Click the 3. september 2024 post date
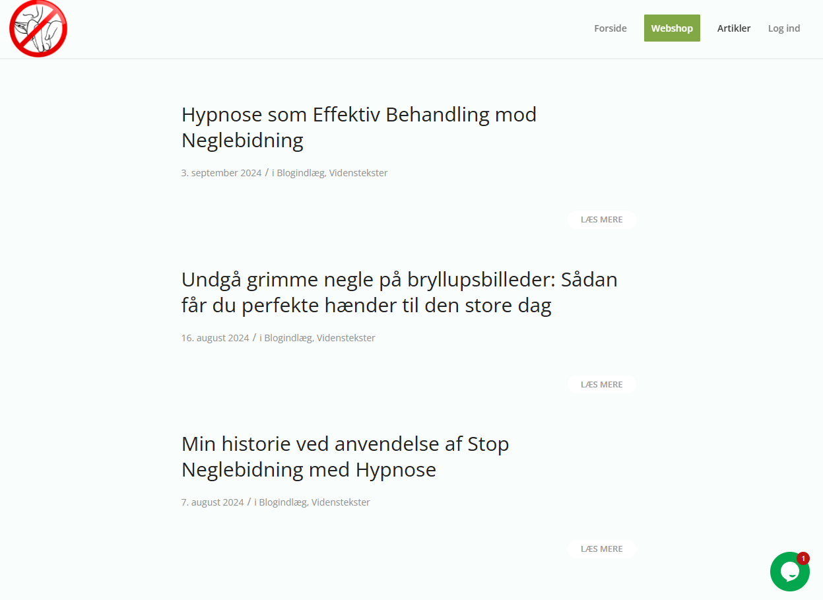823x600 pixels. (221, 173)
